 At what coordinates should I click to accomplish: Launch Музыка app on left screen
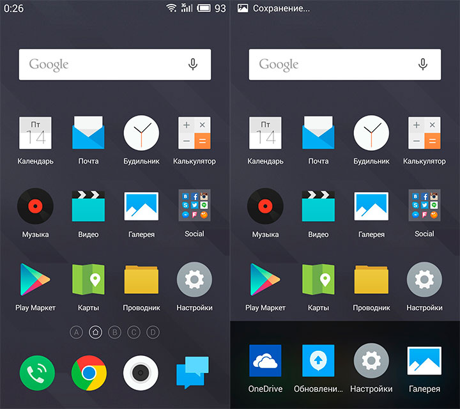pos(35,206)
